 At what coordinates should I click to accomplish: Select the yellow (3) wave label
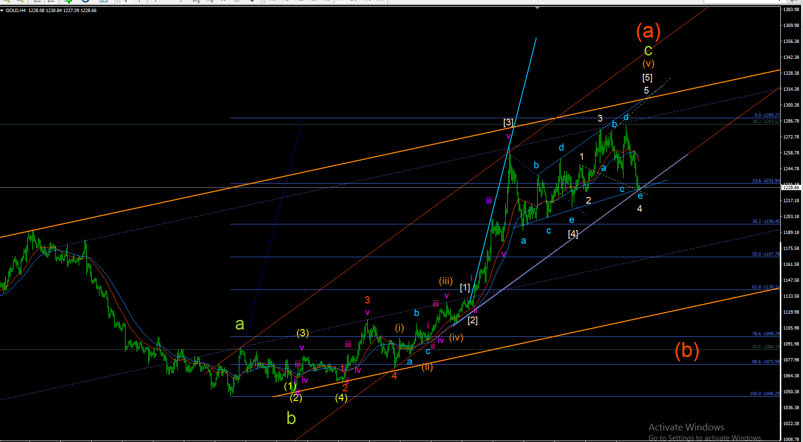[x=303, y=333]
